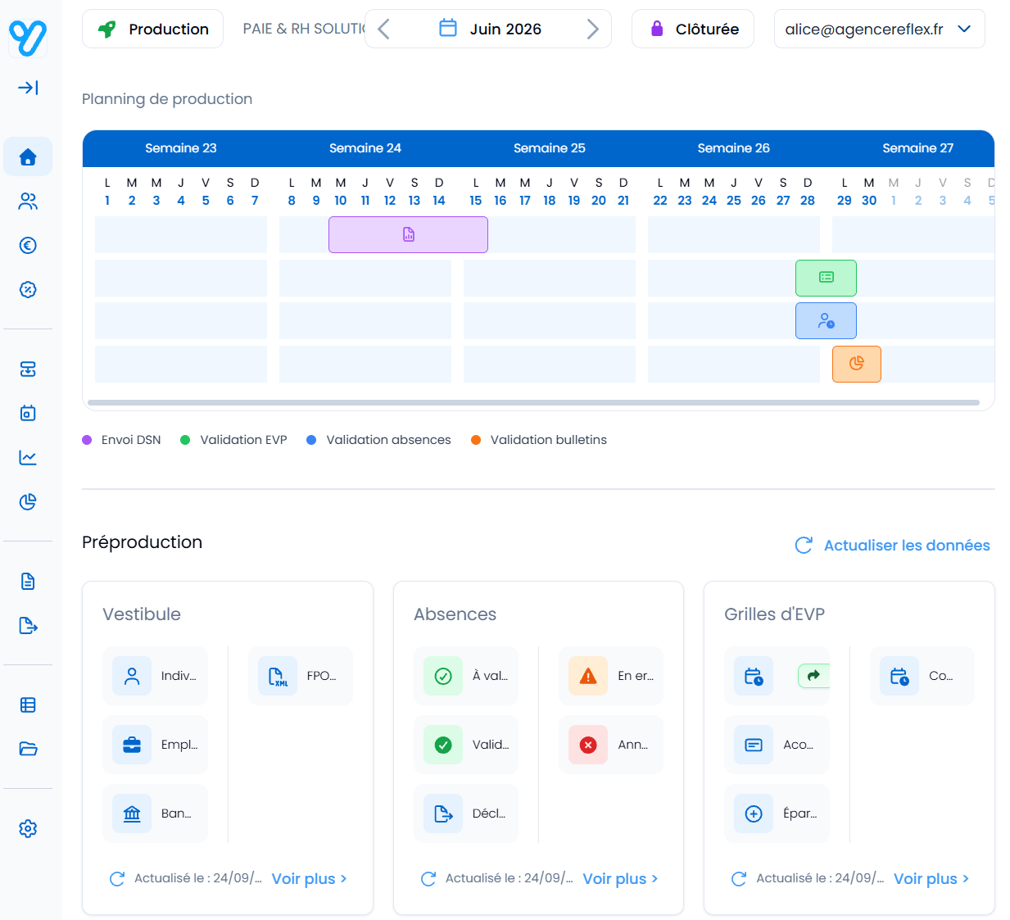
Task: Select the blue Validation absences planning block
Action: tap(826, 321)
